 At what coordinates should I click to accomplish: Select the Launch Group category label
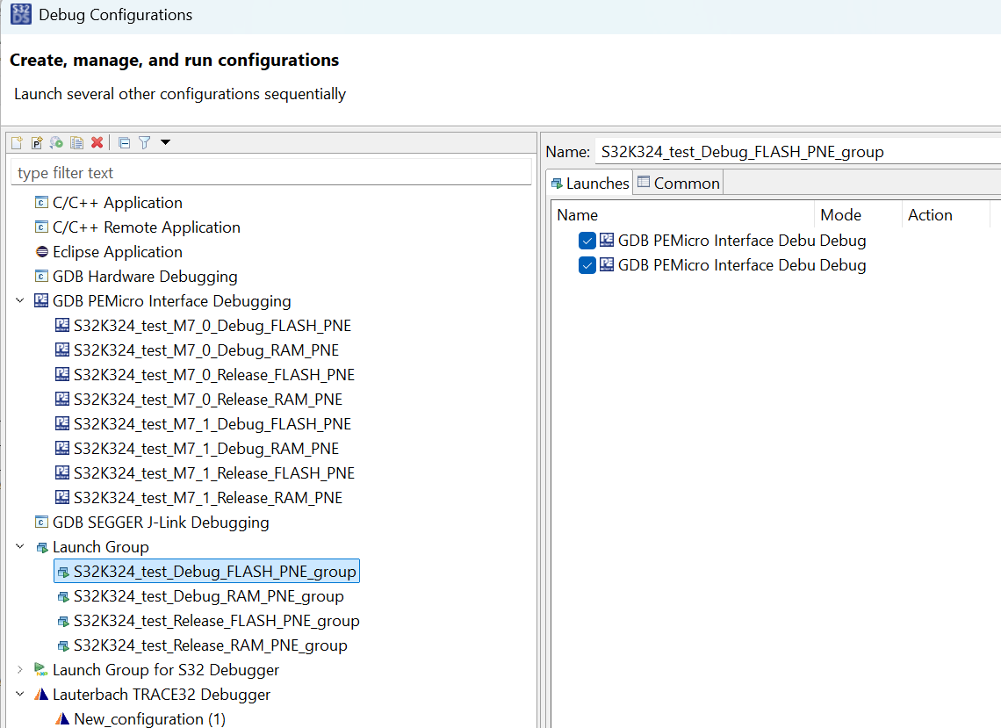[101, 546]
